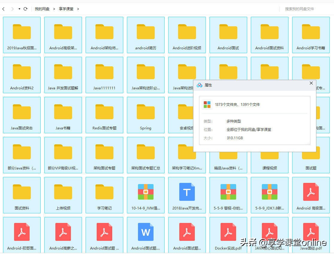
Task: Open the 架构学习笔记Xm... folder
Action: [187, 155]
